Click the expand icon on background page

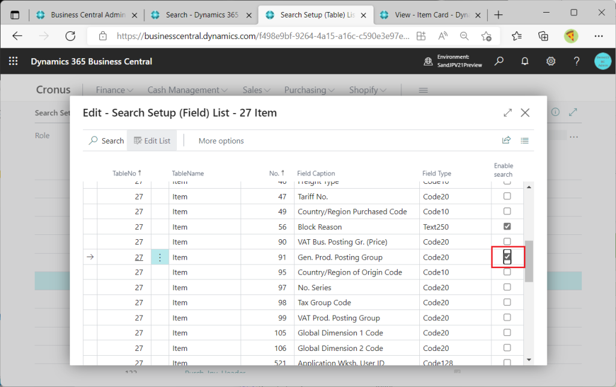coord(573,112)
